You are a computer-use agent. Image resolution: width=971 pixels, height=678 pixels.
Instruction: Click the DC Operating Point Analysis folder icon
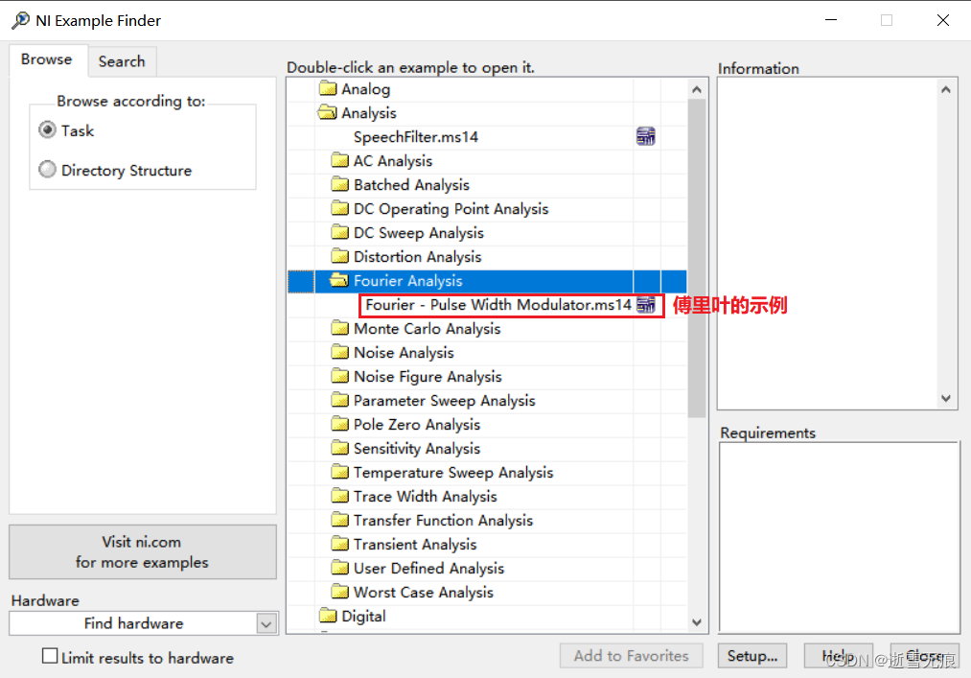(339, 208)
